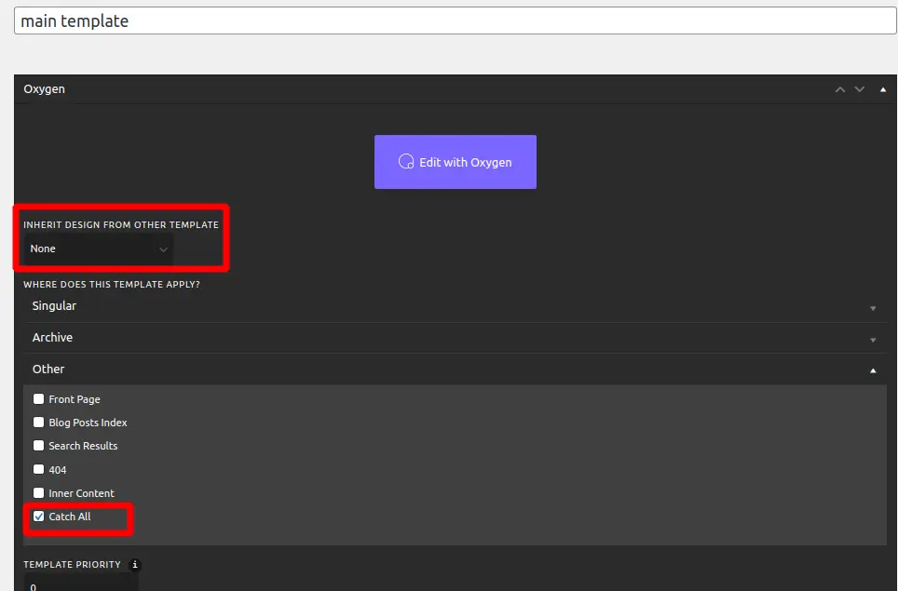Click the Oxygen logo icon in button
Viewport: 898px width, 591px height.
pos(405,162)
